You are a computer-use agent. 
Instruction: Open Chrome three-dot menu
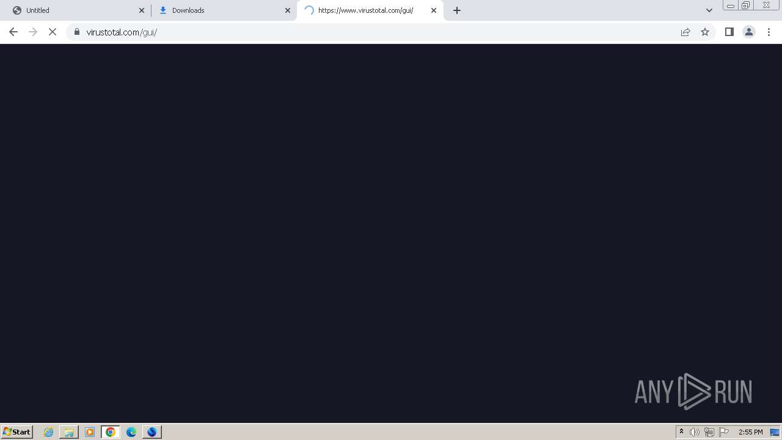pos(769,32)
